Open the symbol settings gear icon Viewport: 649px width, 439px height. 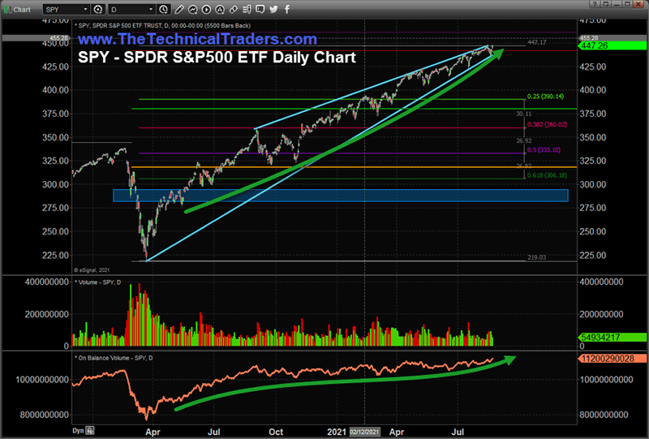[98, 9]
